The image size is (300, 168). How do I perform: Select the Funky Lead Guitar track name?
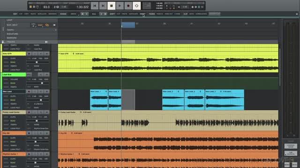click(x=14, y=112)
